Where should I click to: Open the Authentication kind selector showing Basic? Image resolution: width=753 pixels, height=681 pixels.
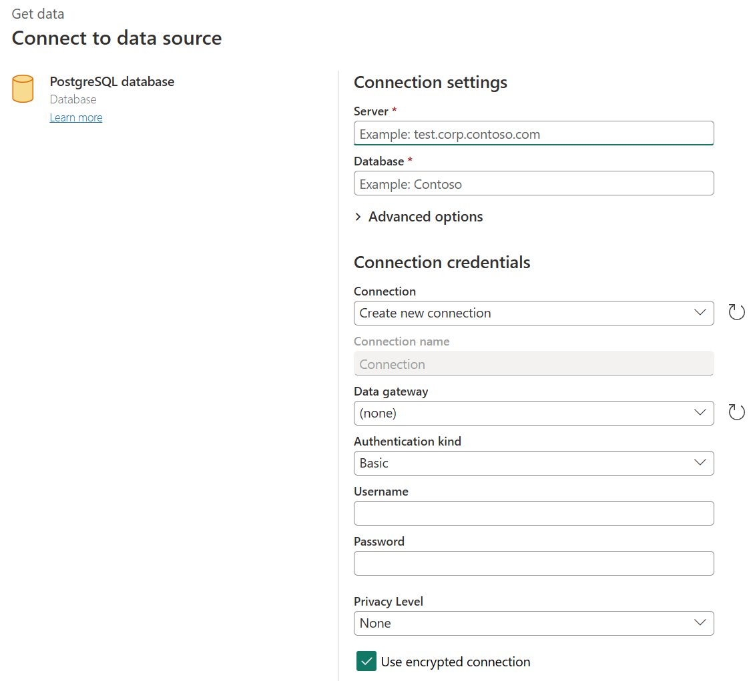[x=534, y=463]
